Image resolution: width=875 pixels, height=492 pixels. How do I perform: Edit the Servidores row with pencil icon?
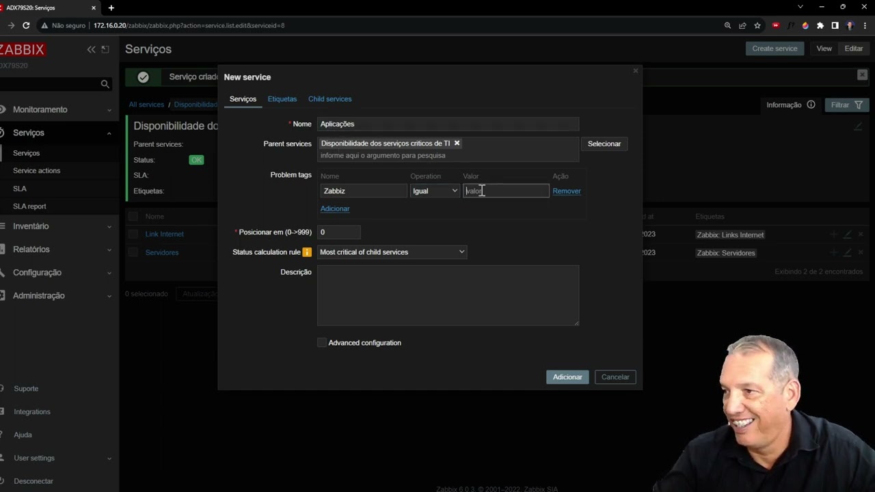tap(848, 253)
